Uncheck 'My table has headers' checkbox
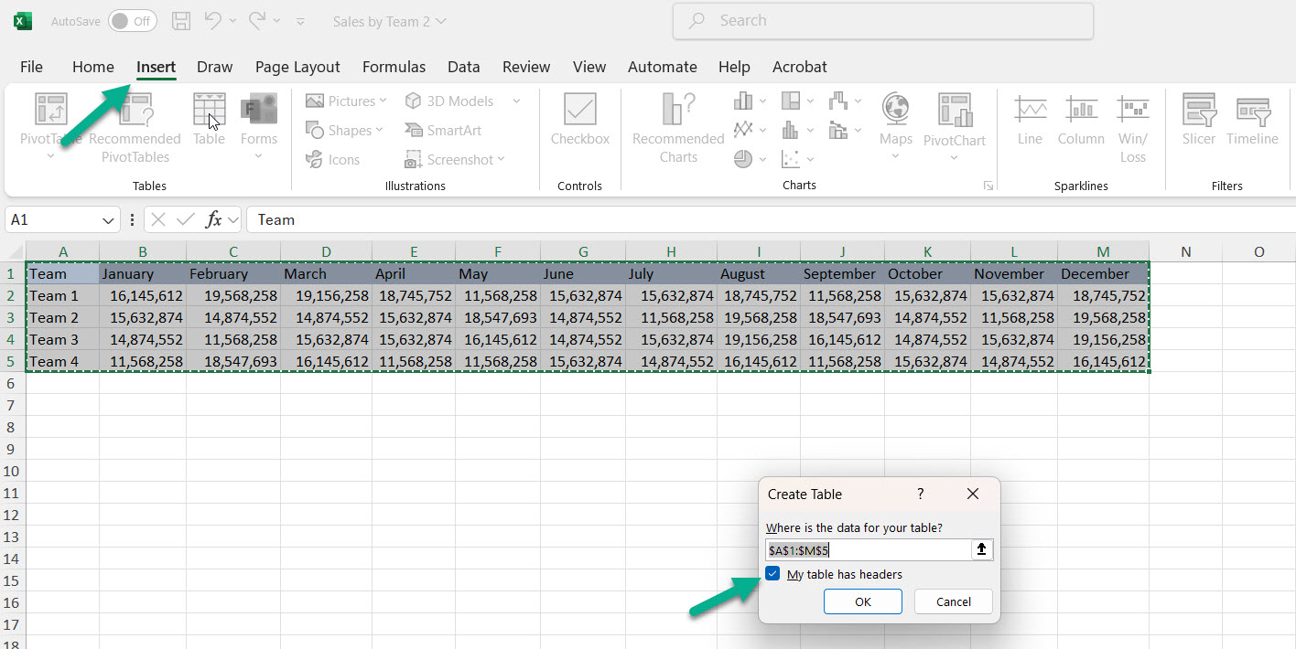Image resolution: width=1296 pixels, height=649 pixels. click(x=773, y=574)
